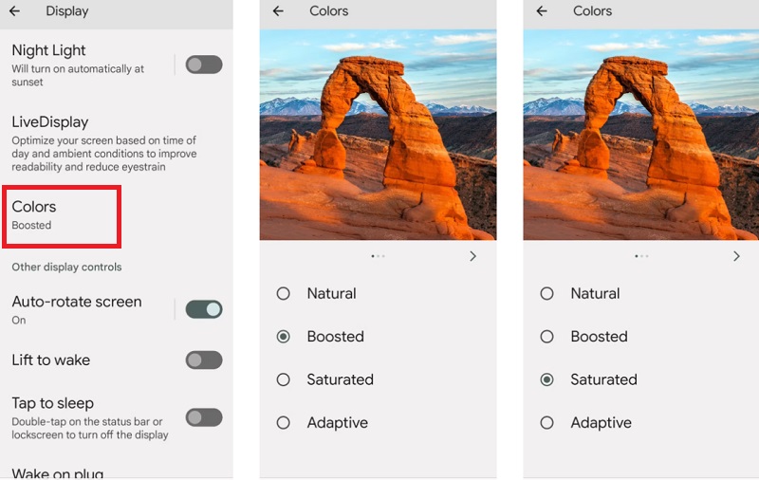Image resolution: width=759 pixels, height=480 pixels.
Task: Select Saturated in the middle Colors screen
Action: 378,379
